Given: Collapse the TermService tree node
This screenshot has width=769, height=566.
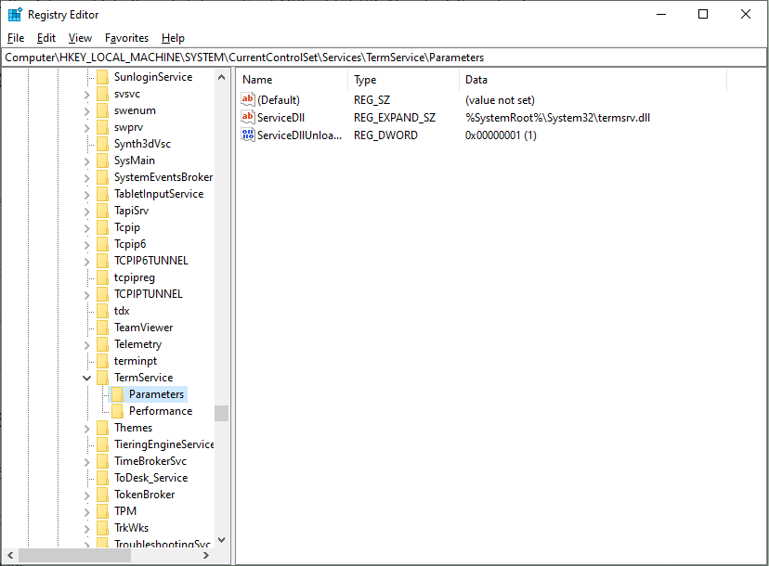Looking at the screenshot, I should tap(87, 378).
